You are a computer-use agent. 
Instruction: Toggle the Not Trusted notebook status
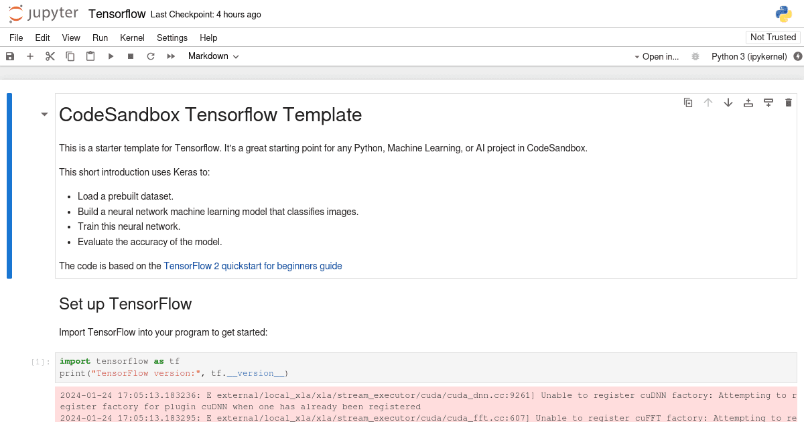(x=773, y=37)
